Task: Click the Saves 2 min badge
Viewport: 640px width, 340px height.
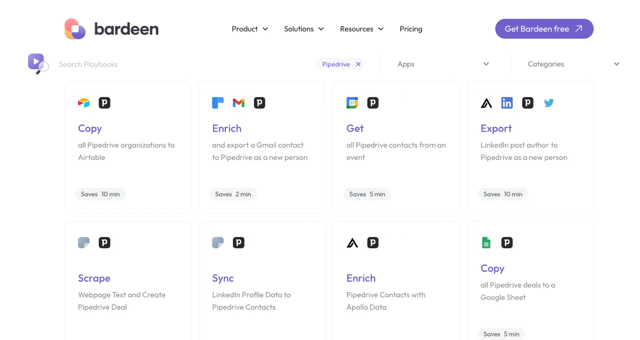Action: coord(233,194)
